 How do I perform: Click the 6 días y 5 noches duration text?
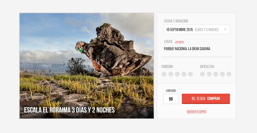click(207, 30)
